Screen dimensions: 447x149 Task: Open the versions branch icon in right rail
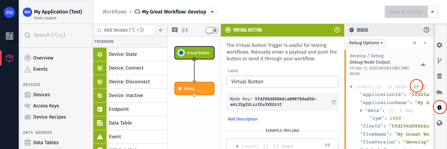tap(440, 61)
